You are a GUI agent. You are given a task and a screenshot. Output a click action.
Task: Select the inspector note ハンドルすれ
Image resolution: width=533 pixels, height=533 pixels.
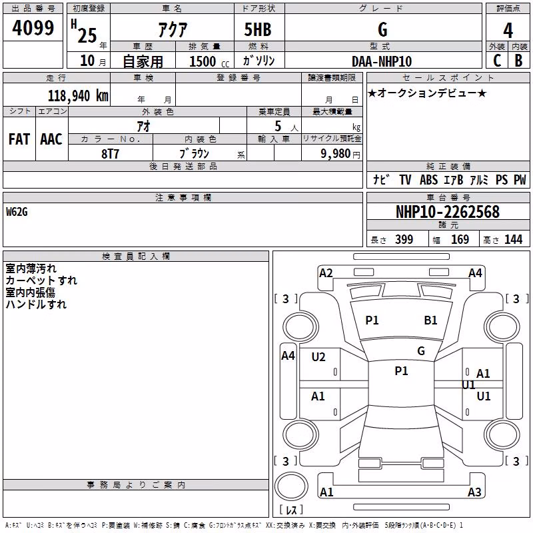(36, 304)
